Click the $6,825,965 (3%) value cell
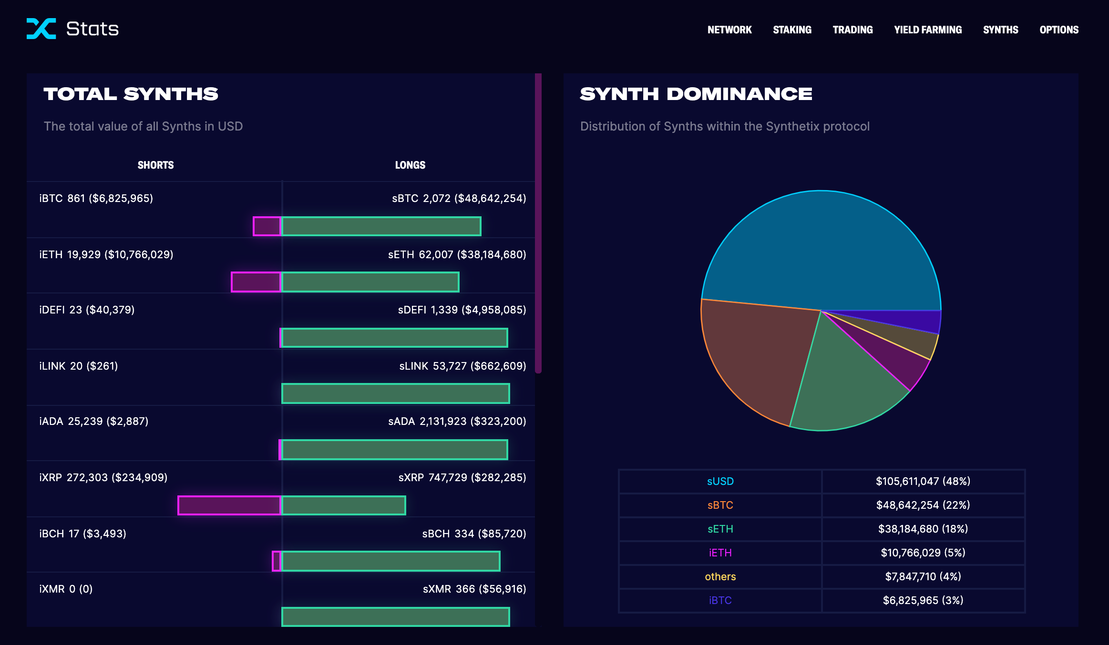The width and height of the screenshot is (1109, 645). point(923,600)
